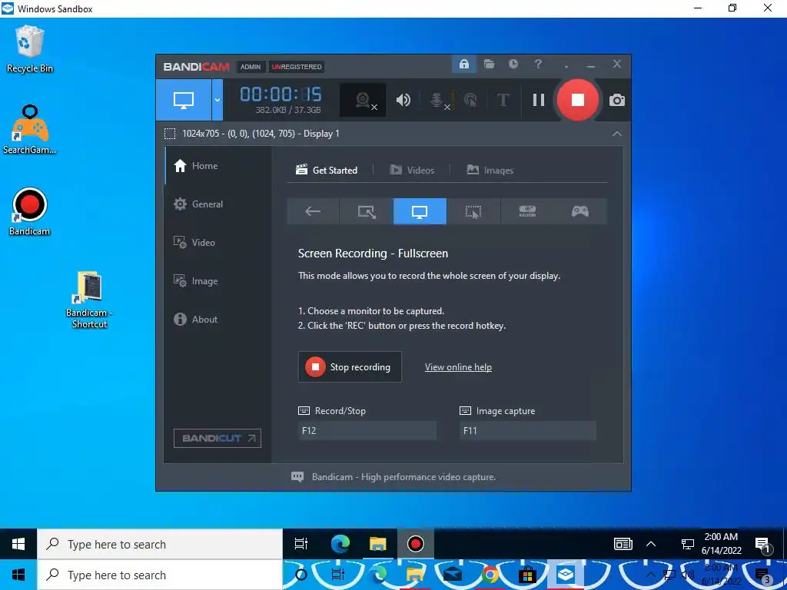
Task: Click the 382.0KB / 37.3GB file size text
Action: (288, 110)
